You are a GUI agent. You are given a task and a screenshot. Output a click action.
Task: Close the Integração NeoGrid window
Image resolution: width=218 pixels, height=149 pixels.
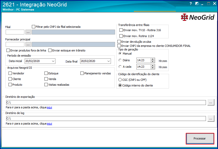coord(214,4)
